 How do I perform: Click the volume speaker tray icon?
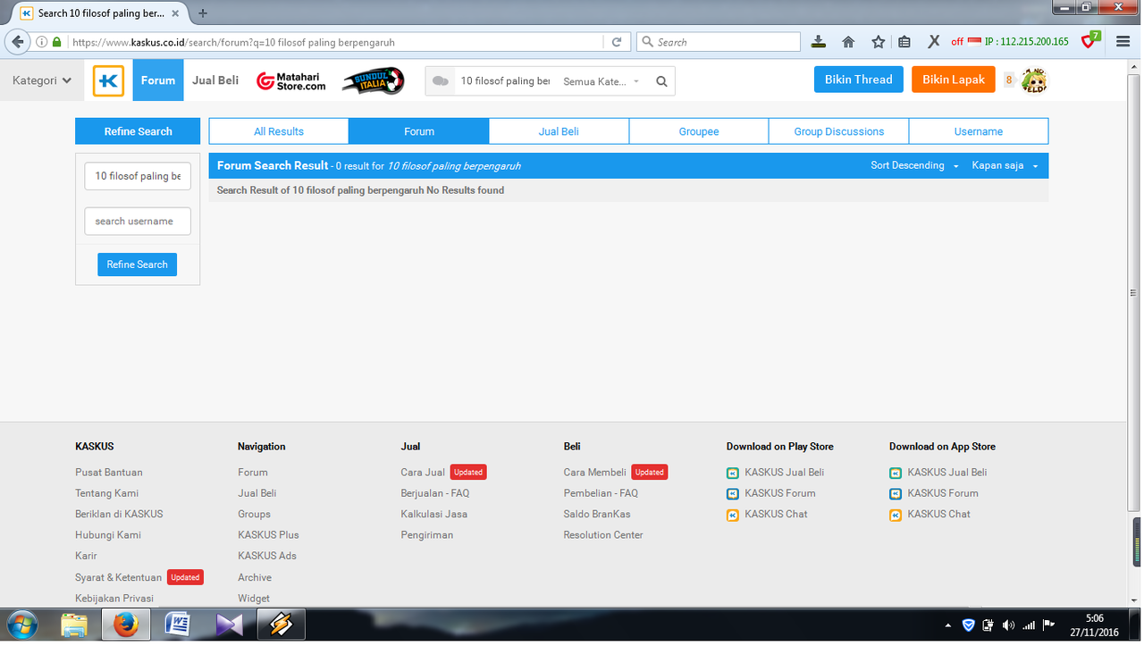click(x=1009, y=625)
